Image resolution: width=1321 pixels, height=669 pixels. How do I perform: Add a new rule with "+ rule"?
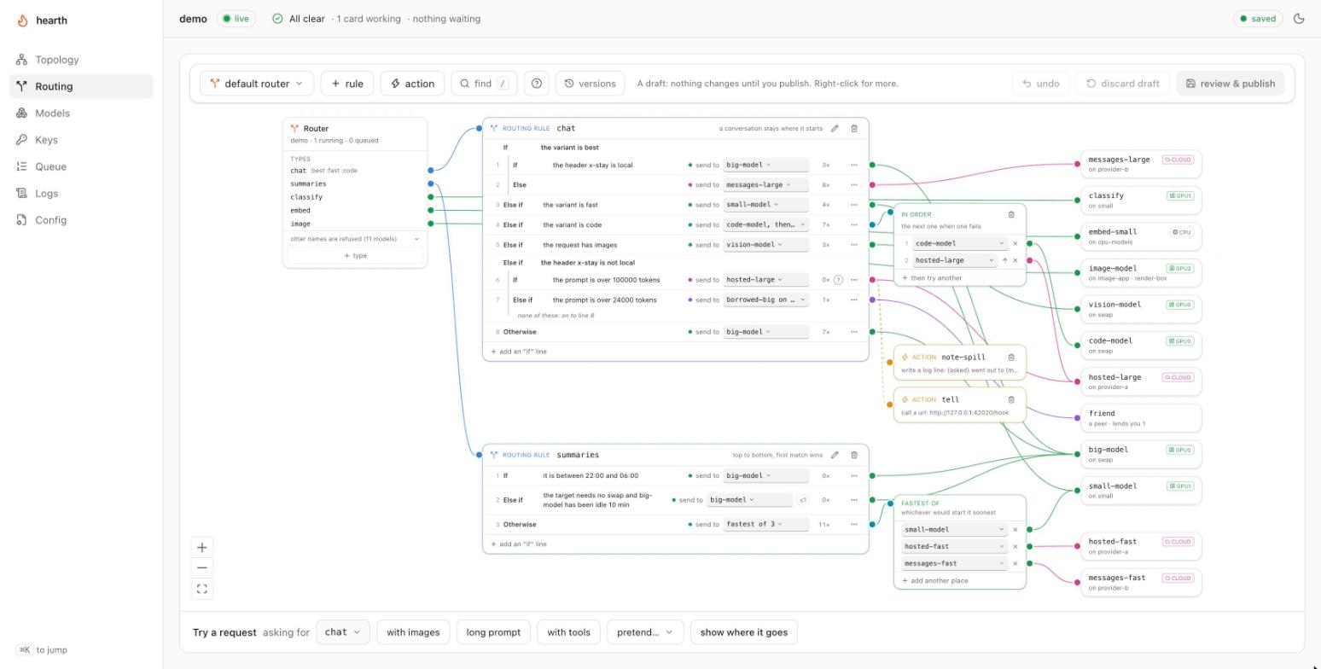tap(347, 84)
